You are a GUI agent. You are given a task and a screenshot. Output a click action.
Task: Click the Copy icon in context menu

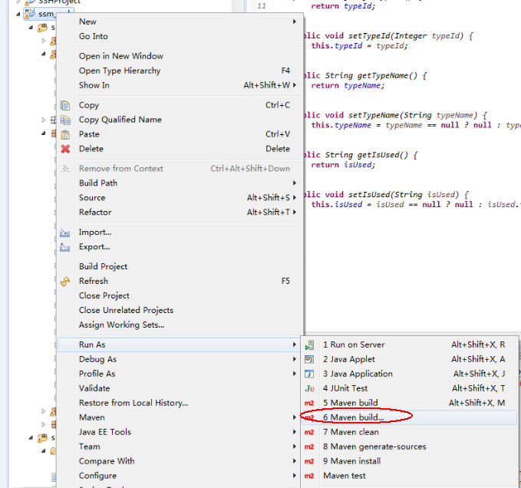(x=65, y=105)
